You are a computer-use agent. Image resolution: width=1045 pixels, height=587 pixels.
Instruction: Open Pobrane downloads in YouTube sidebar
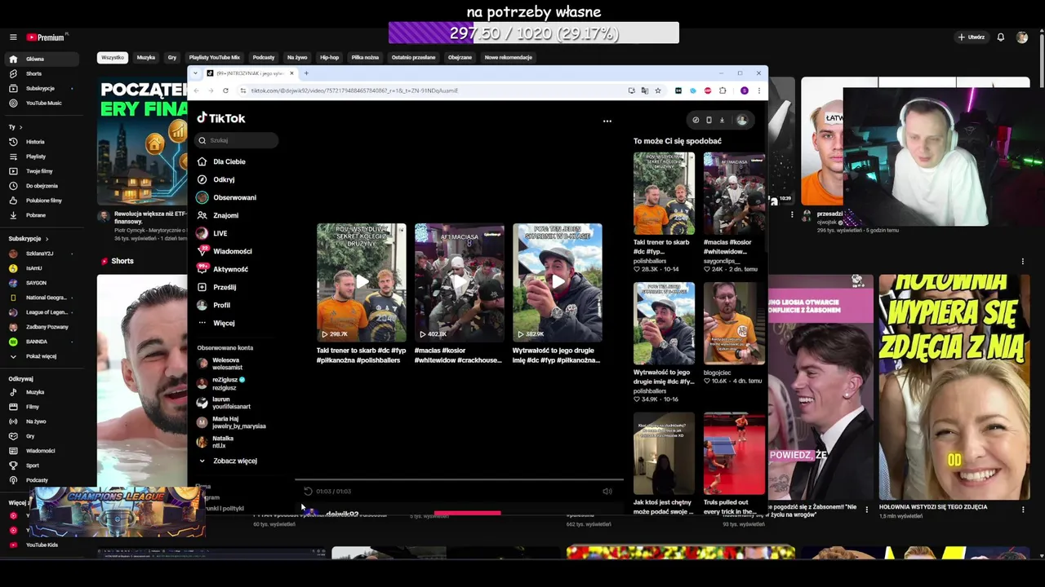click(x=36, y=215)
